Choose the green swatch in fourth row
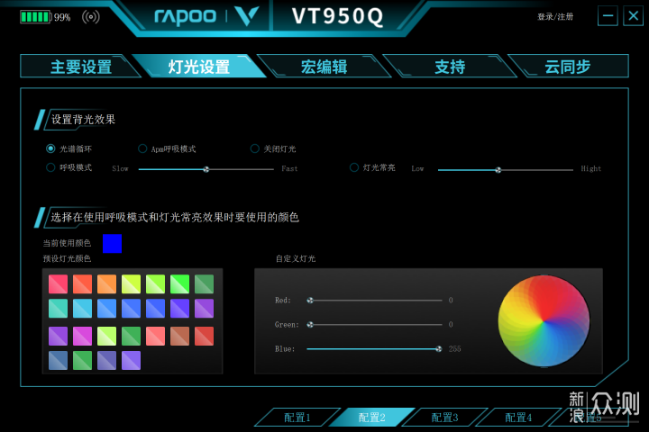Screen dimensions: 649x432 tap(82, 361)
